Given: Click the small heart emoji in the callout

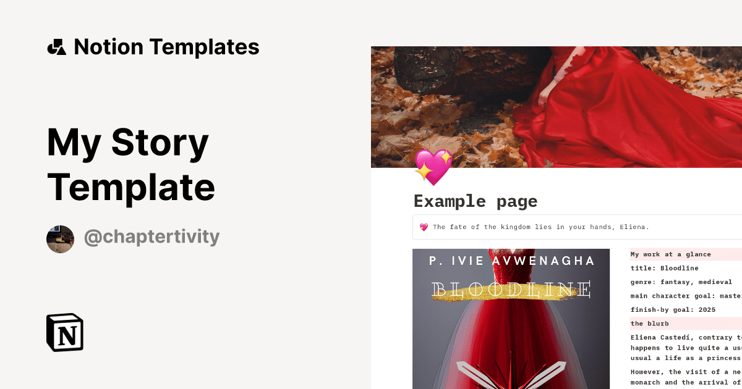Looking at the screenshot, I should 424,227.
